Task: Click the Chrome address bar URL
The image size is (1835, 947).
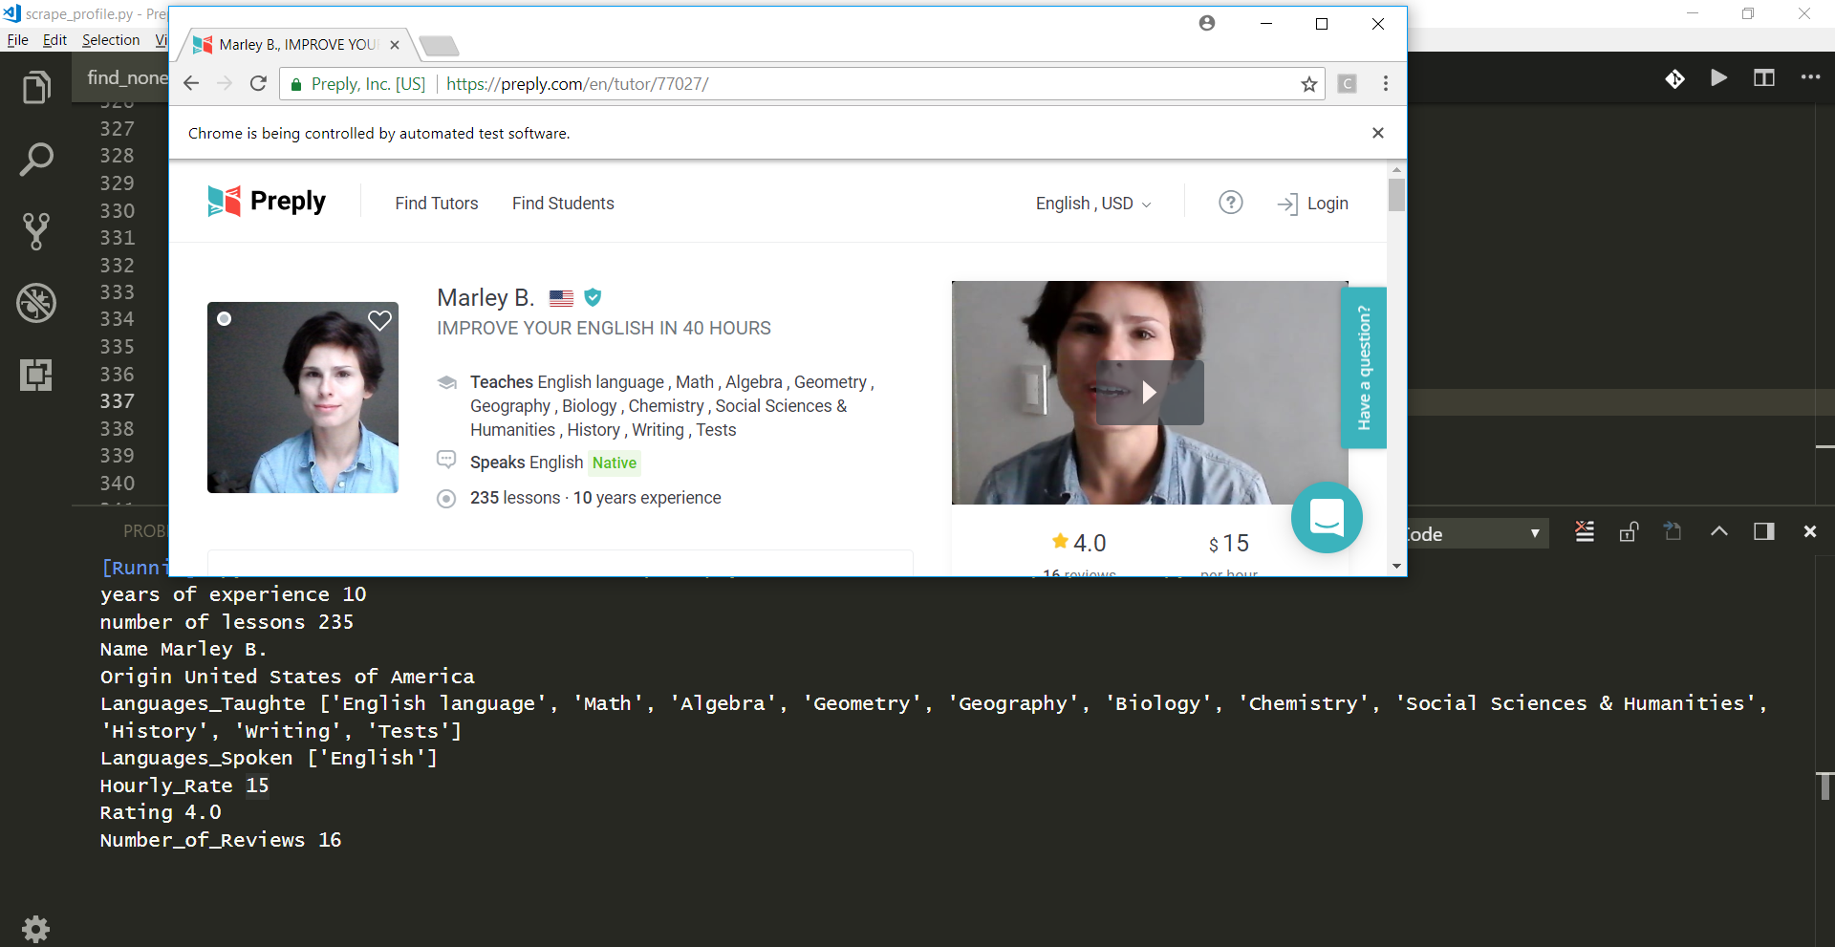Action: tap(577, 84)
